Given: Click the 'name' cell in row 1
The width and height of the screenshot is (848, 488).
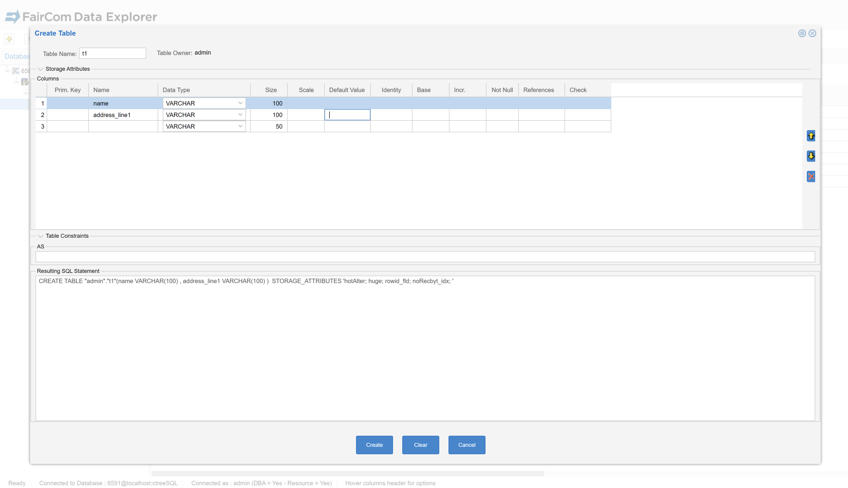Looking at the screenshot, I should (123, 103).
